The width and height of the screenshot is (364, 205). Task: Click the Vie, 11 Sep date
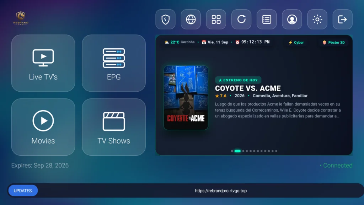(x=215, y=42)
